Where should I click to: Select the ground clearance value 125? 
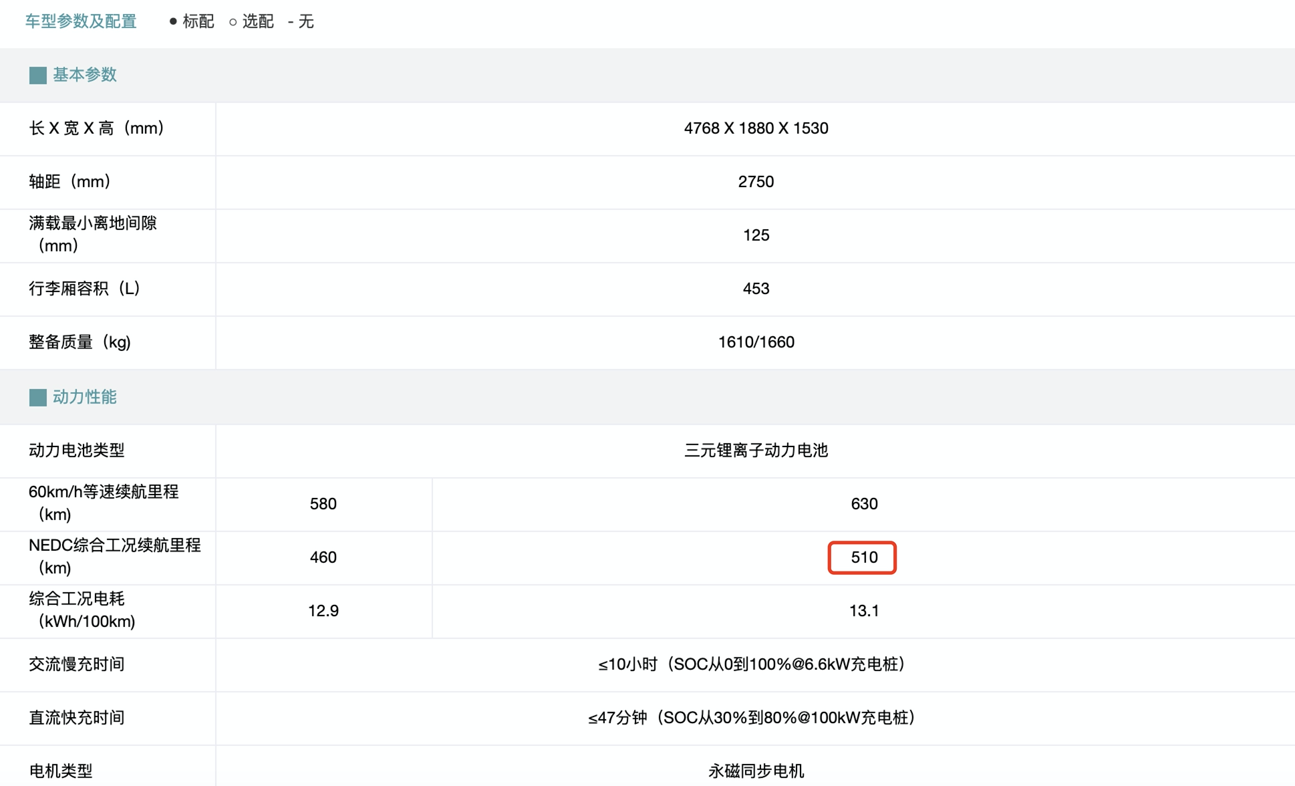tap(756, 235)
